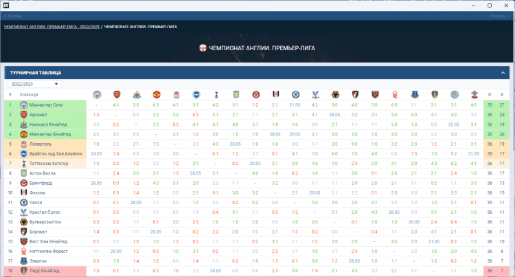Click Tottenham crest in column header
This screenshot has height=277, width=515.
click(216, 95)
